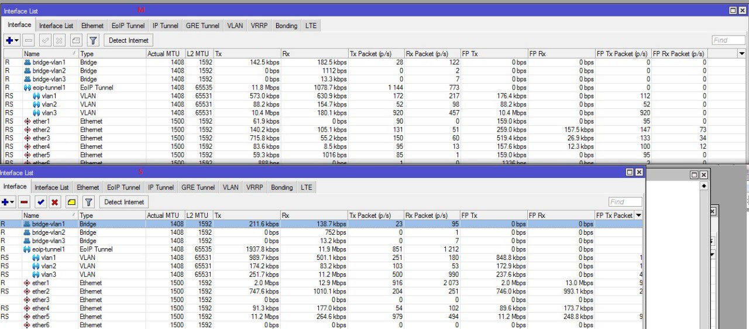This screenshot has height=329, width=749.
Task: Open column selector dropdown in top window
Action: click(742, 53)
